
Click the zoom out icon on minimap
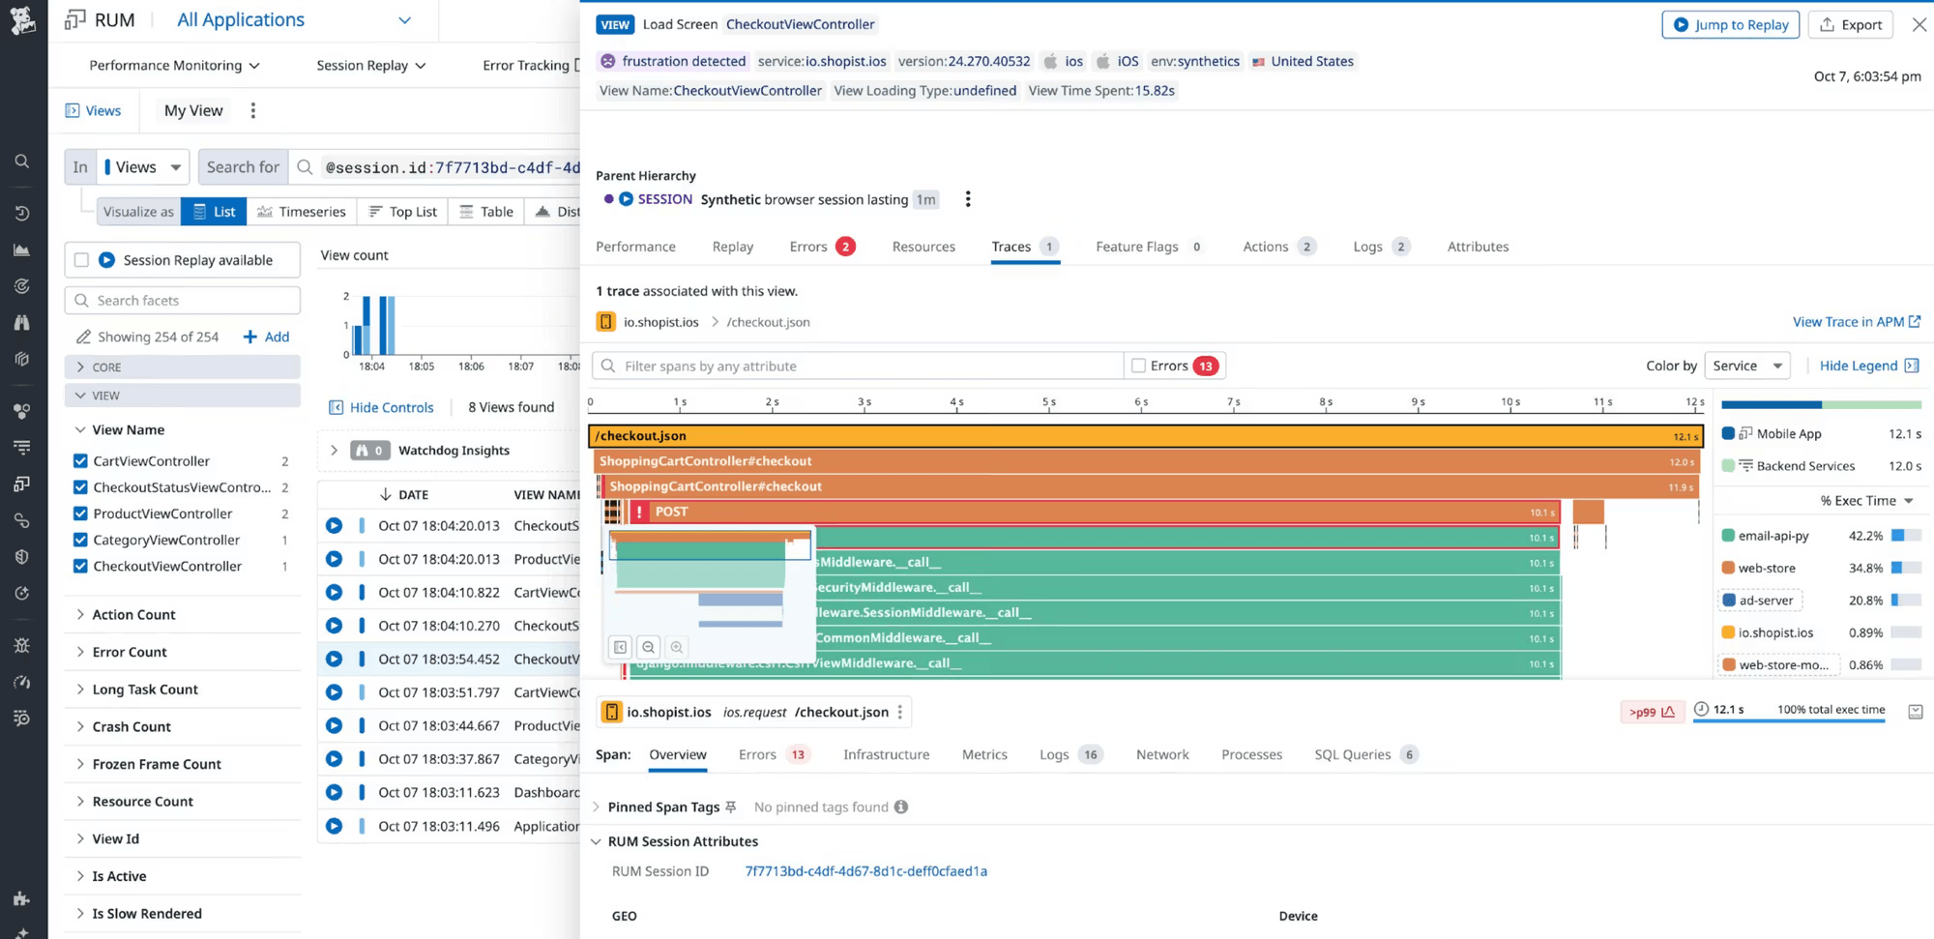(649, 647)
